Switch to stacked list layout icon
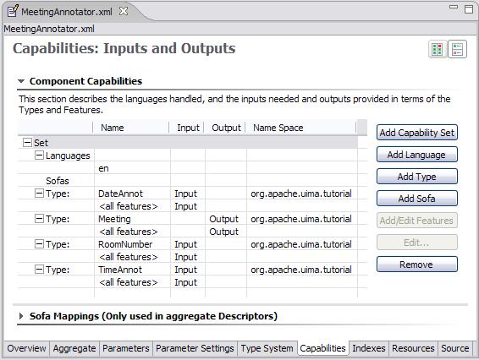Viewport: 479px width, 360px height. pyautogui.click(x=457, y=49)
